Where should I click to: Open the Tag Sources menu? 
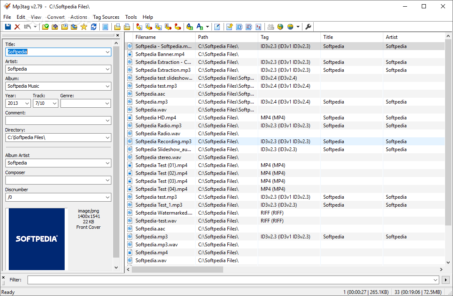coord(106,17)
